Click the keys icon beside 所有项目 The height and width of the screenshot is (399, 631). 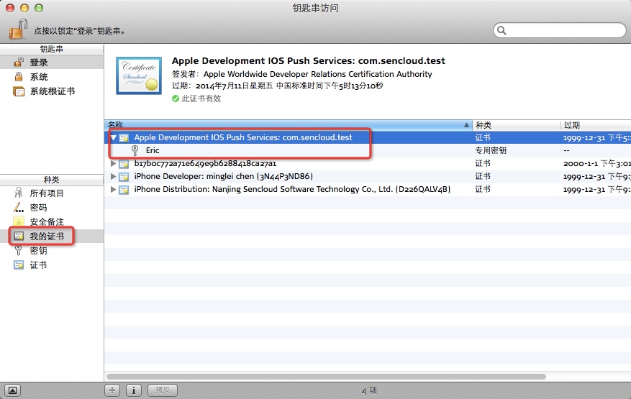click(19, 193)
